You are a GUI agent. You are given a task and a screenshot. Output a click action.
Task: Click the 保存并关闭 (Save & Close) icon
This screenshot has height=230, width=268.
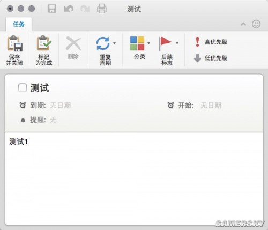click(x=15, y=43)
